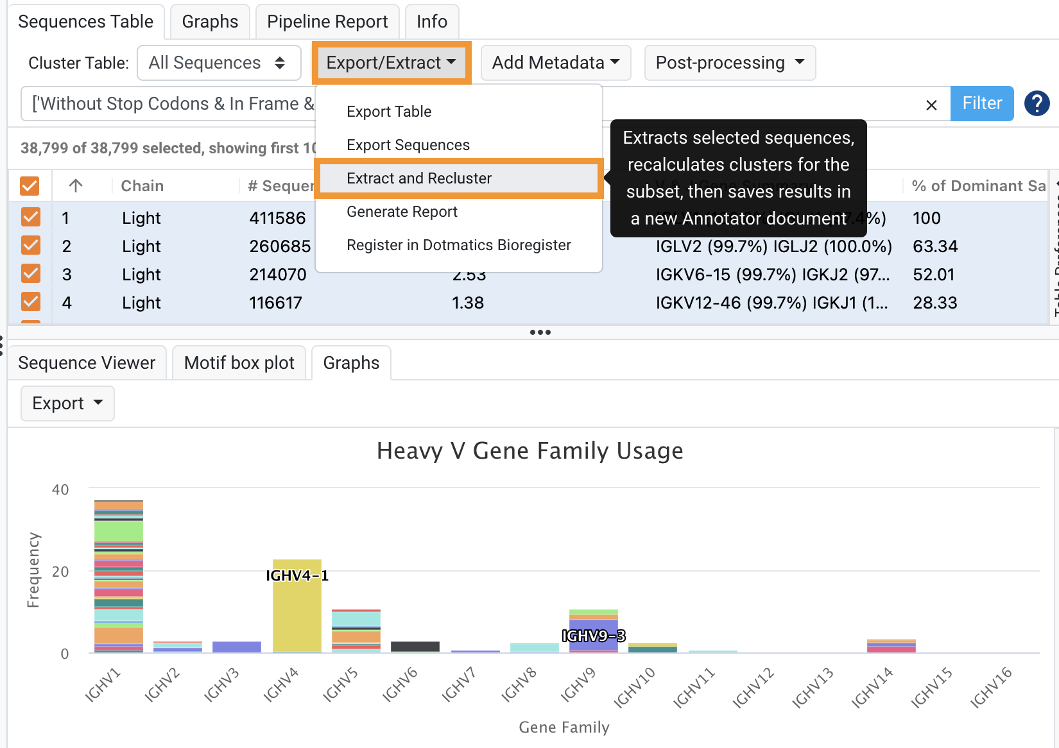Close the Export/Extract dropdown button
Screen dimensions: 1059x748
point(391,63)
